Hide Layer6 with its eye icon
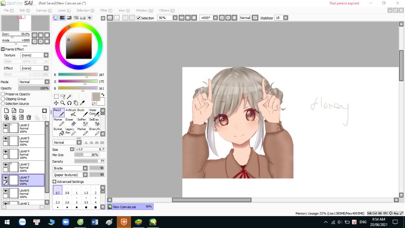This screenshot has height=228, width=405. coord(6,191)
